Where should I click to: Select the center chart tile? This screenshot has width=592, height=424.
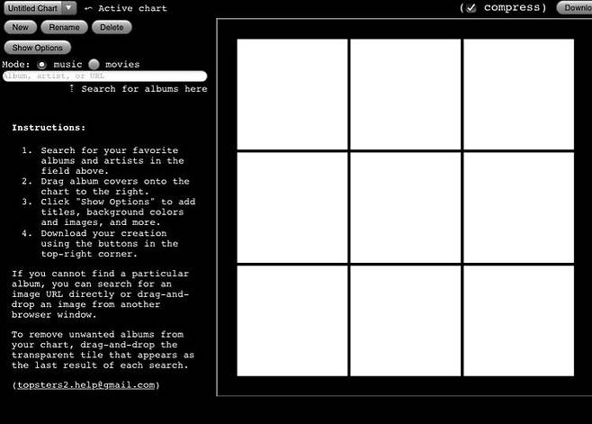pyautogui.click(x=405, y=207)
